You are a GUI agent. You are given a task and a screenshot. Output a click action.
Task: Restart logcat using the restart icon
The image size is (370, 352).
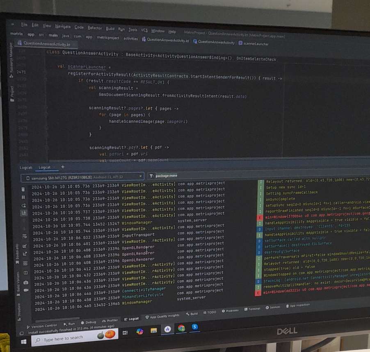[x=24, y=205]
